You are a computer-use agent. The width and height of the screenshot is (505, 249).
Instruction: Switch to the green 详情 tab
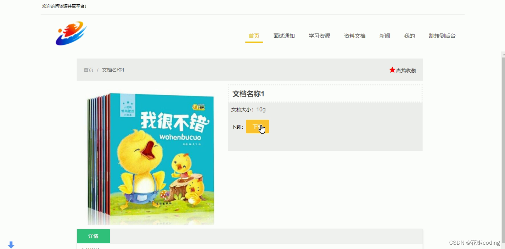coord(93,236)
